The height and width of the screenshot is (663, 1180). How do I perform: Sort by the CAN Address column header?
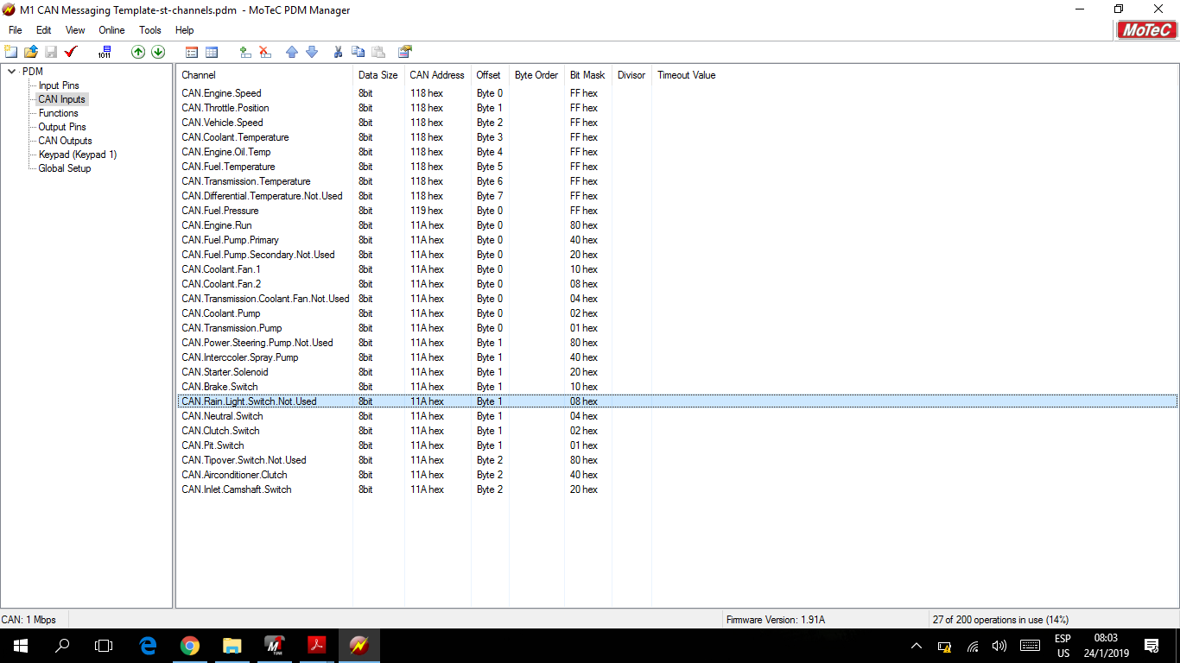437,75
